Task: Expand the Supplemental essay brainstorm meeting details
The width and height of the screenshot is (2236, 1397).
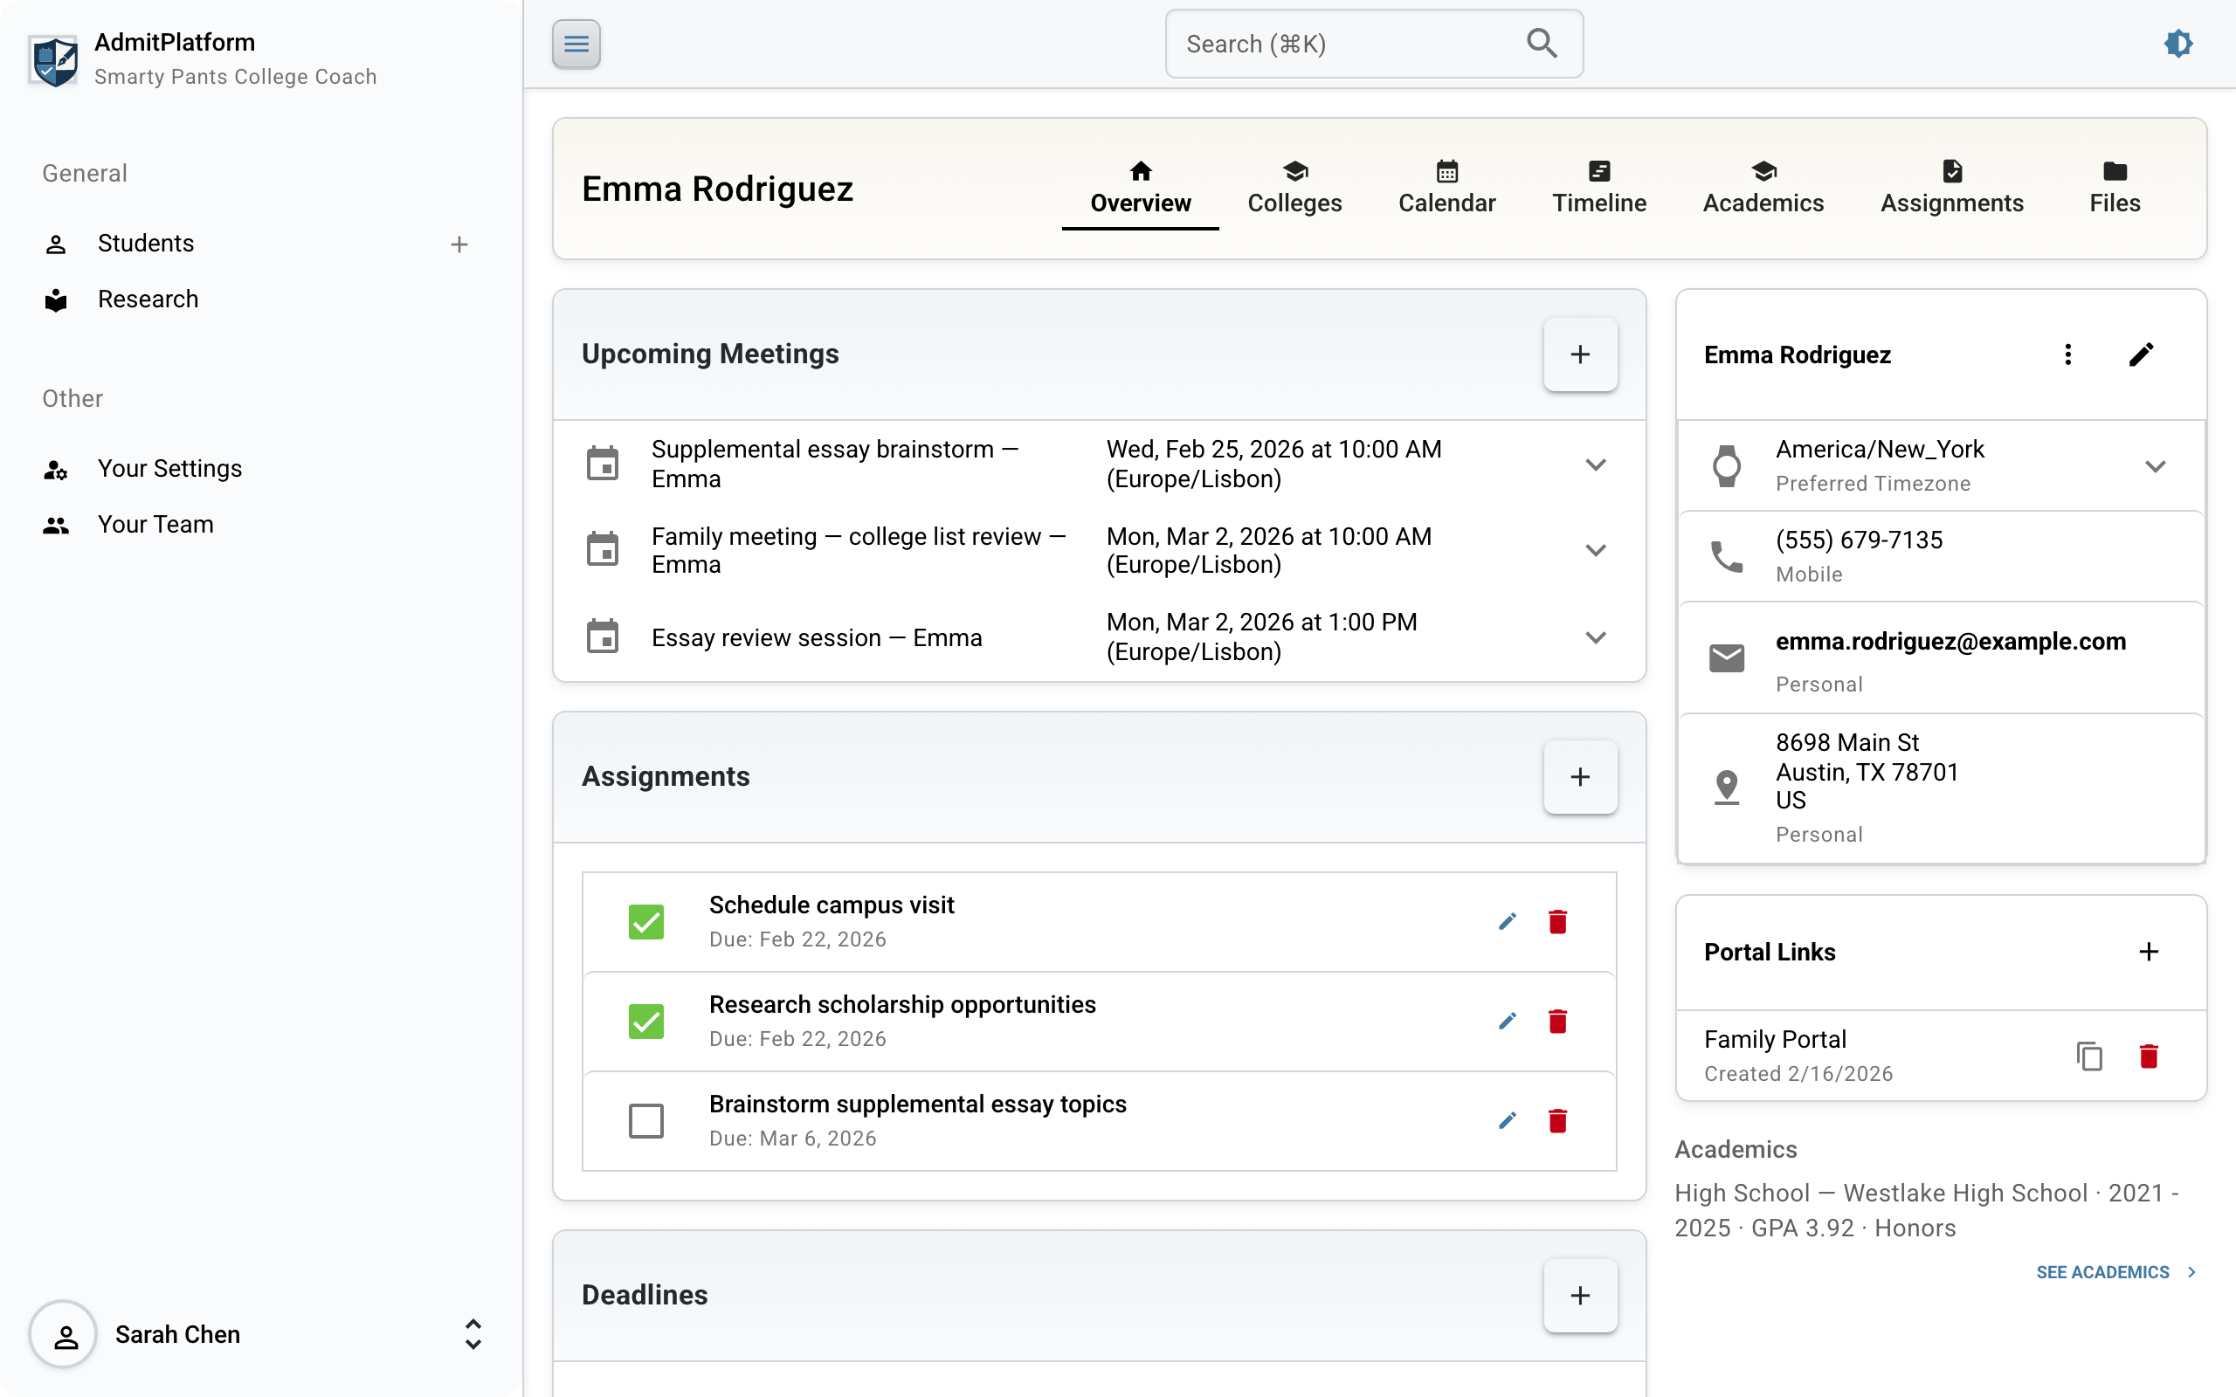Action: coord(1597,464)
